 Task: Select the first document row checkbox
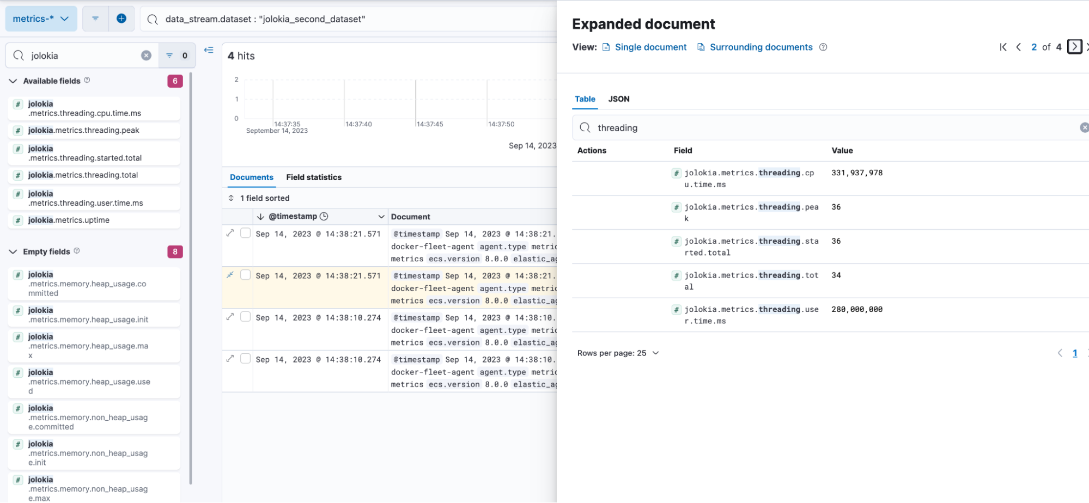click(246, 233)
